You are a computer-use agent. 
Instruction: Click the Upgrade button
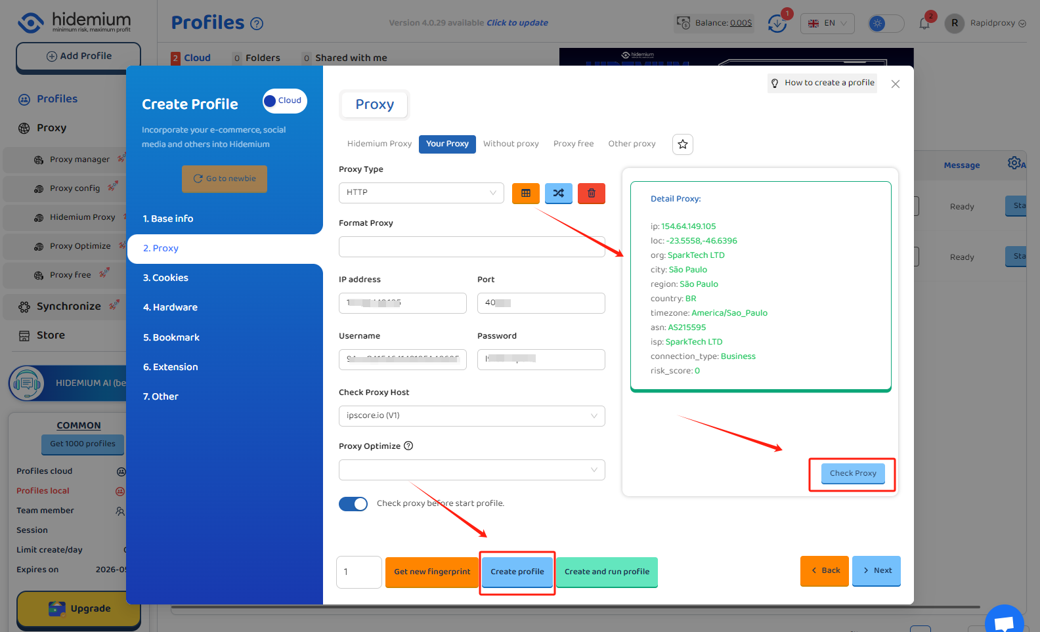[79, 610]
